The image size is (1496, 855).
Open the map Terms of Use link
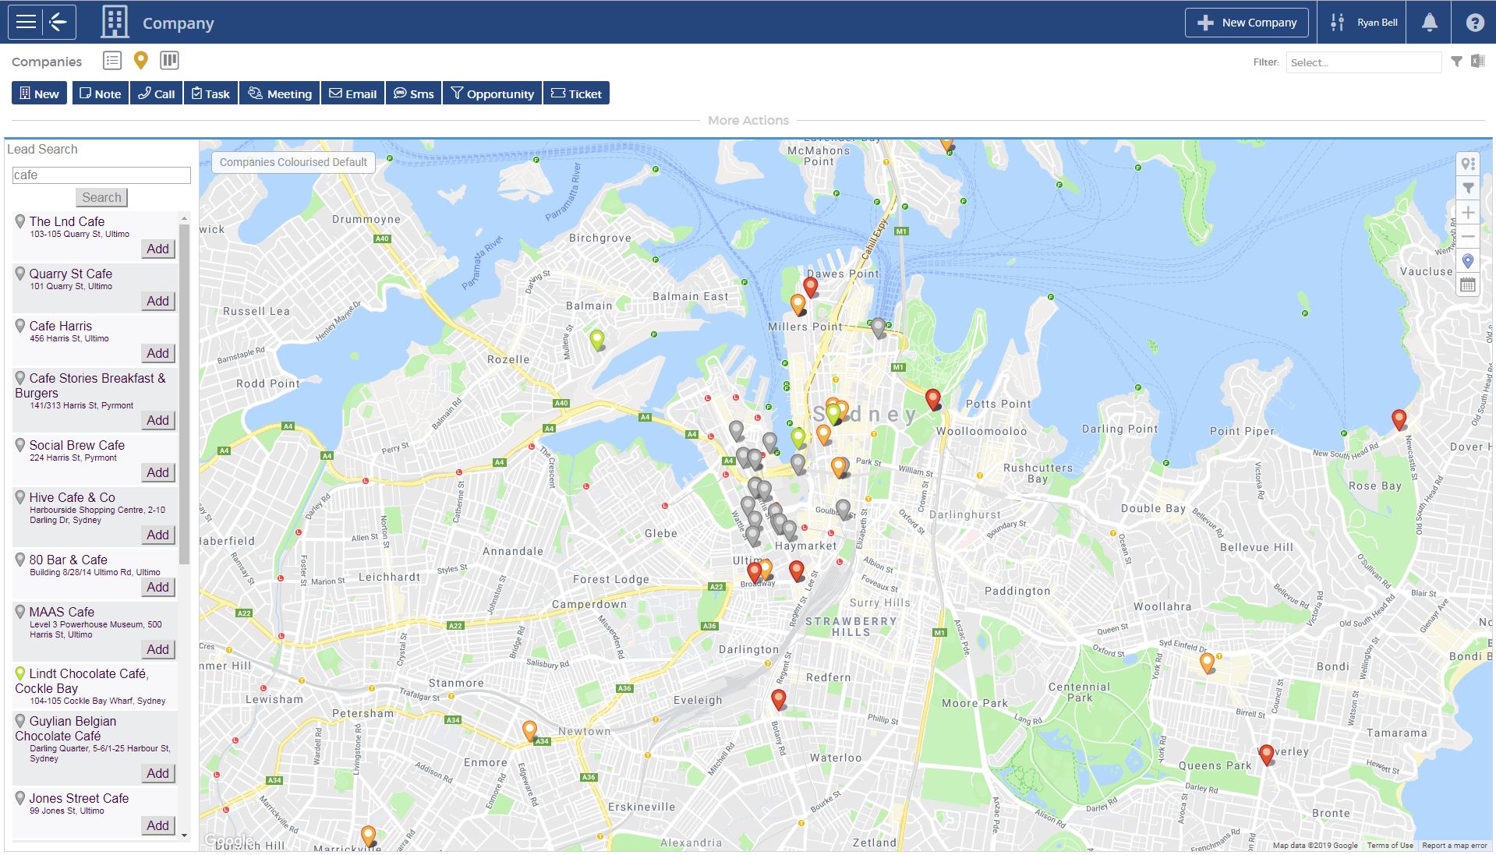[x=1390, y=846]
